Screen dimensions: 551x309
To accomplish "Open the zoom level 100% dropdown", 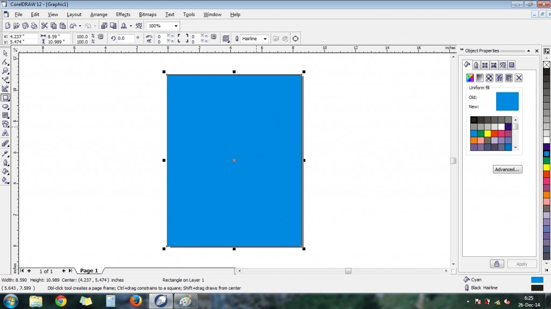I will 176,26.
